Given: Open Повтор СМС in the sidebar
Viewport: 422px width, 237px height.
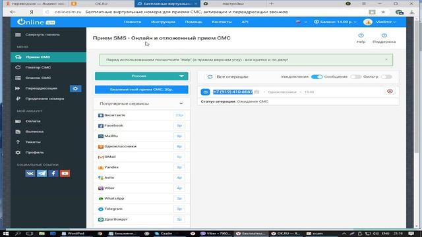Looking at the screenshot, I should coord(48,67).
